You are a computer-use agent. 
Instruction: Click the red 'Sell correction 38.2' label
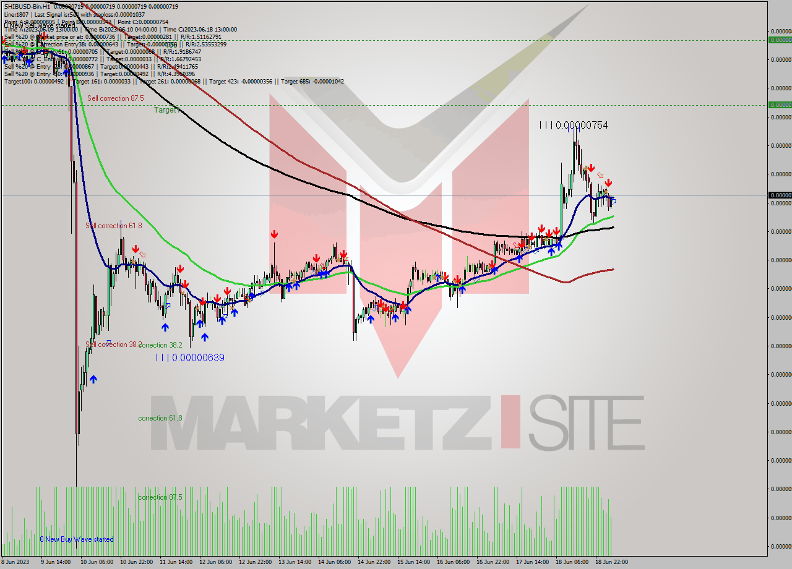114,344
